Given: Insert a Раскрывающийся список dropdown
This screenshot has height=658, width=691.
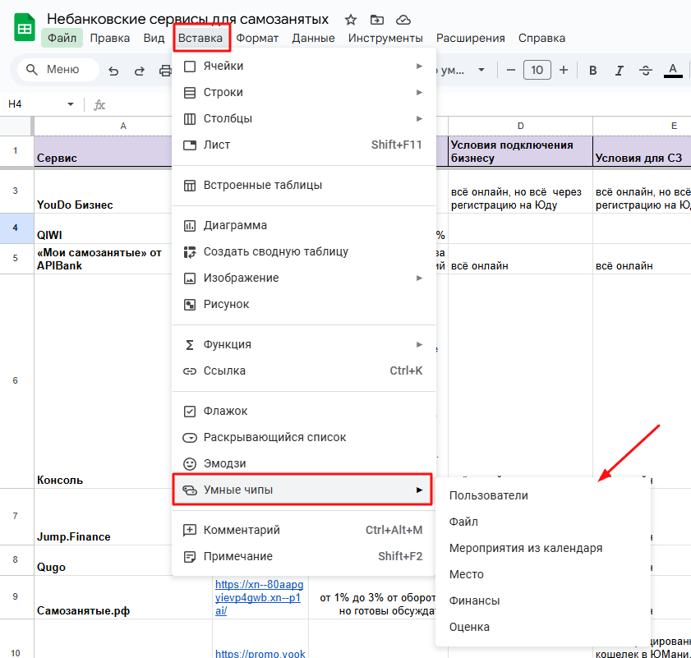Looking at the screenshot, I should pyautogui.click(x=274, y=437).
